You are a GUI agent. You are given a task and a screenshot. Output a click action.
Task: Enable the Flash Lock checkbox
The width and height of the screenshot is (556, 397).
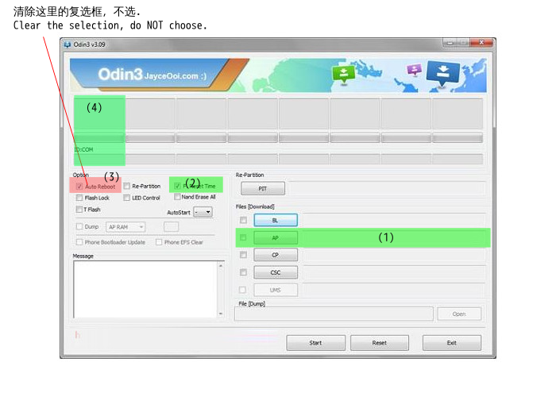[79, 198]
